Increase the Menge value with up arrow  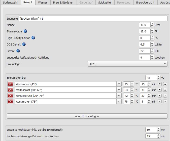(152, 24)
